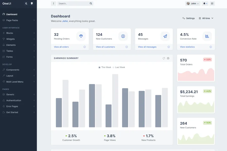The width and height of the screenshot is (227, 151).
Task: Select Dashboard in the sidebar
Action: click(x=12, y=14)
